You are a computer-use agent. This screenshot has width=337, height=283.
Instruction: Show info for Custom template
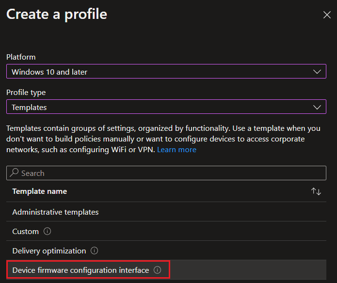pyautogui.click(x=48, y=231)
